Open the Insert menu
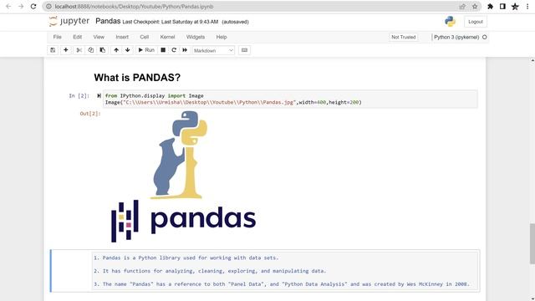The width and height of the screenshot is (535, 301). pos(122,37)
